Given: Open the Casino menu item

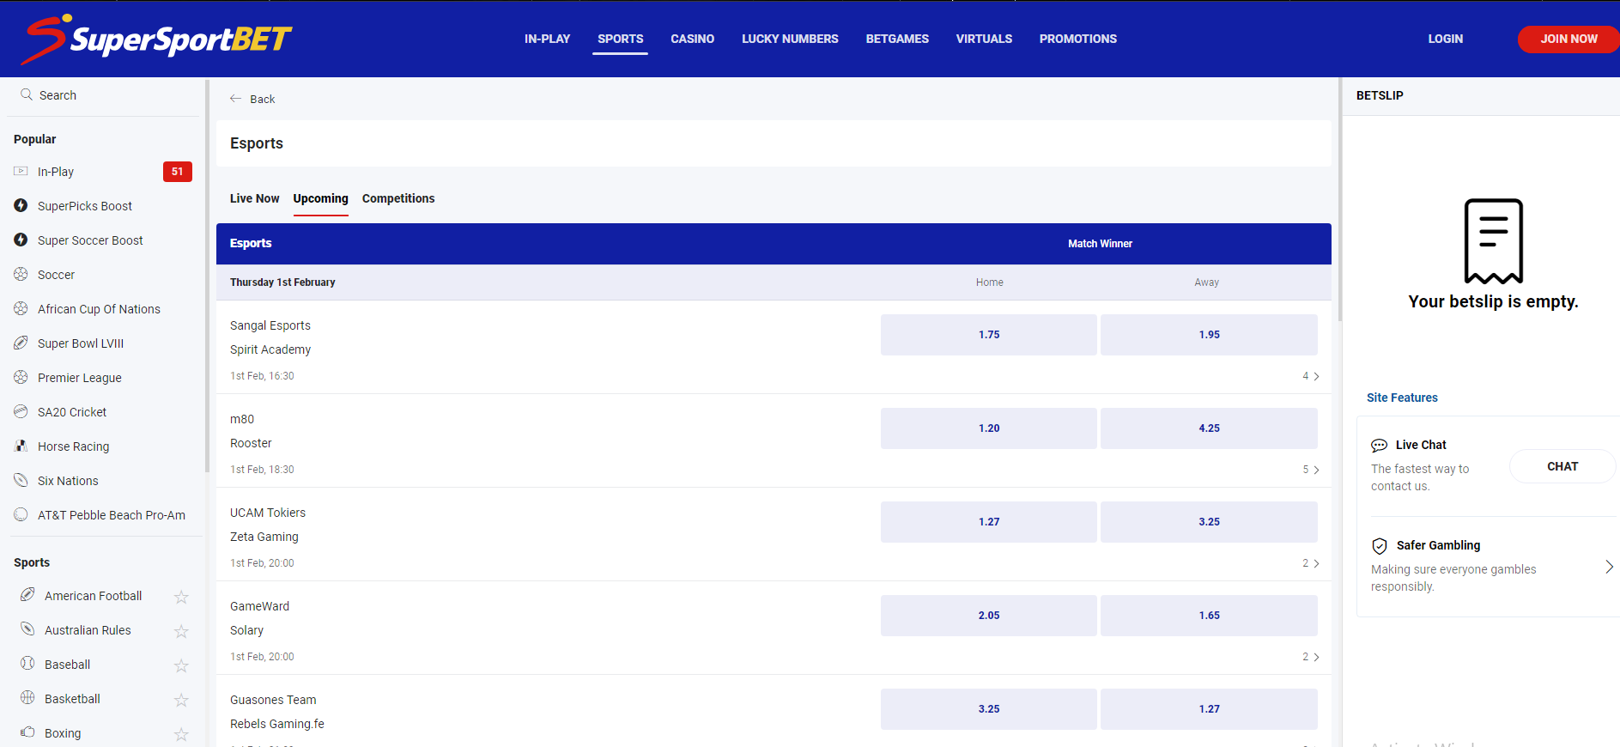Looking at the screenshot, I should click(x=692, y=39).
